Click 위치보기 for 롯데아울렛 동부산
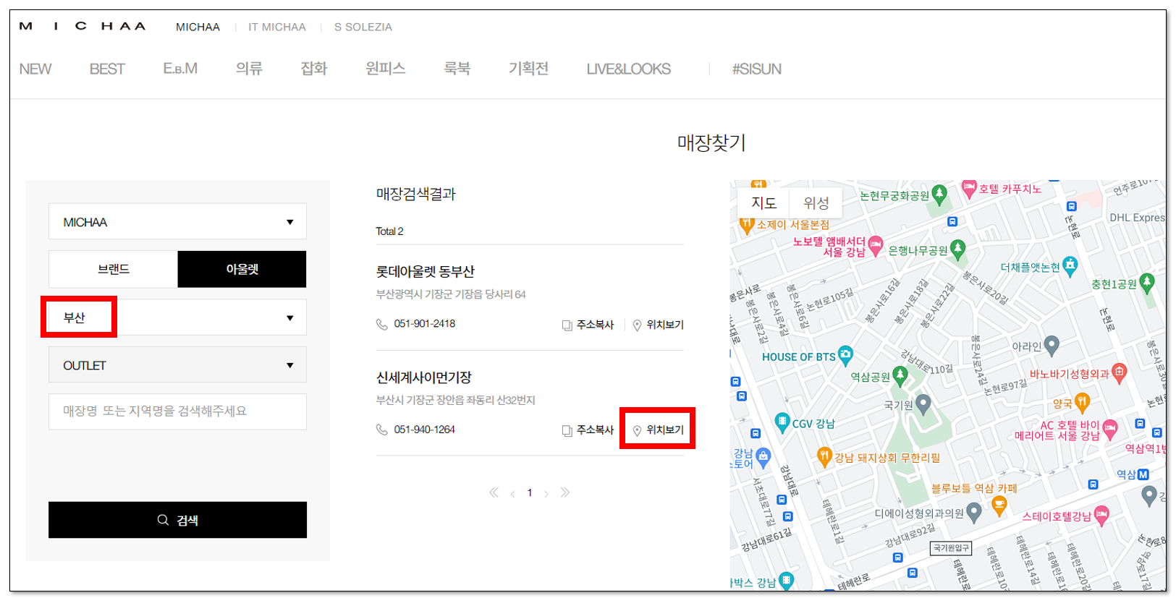This screenshot has width=1176, height=598. click(658, 325)
